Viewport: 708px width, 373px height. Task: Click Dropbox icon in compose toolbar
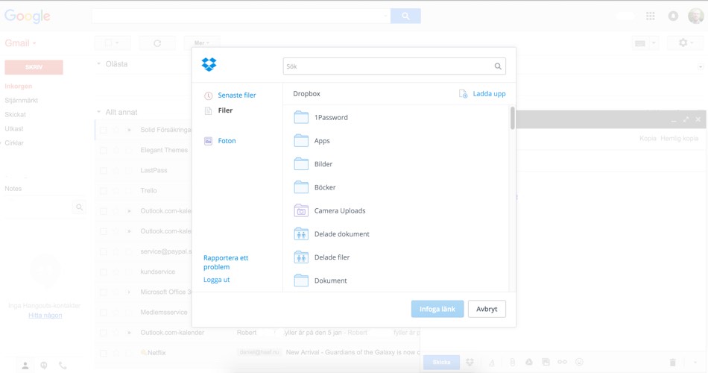tap(470, 362)
